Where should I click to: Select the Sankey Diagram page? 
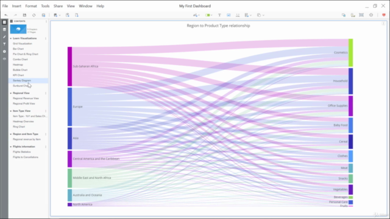22,80
